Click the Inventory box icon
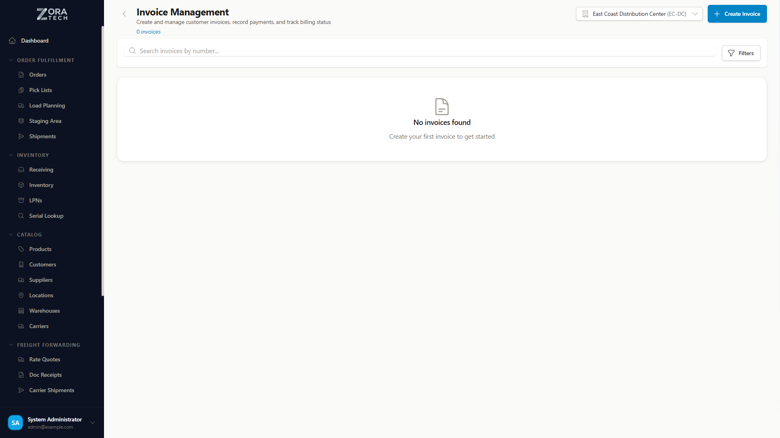Image resolution: width=780 pixels, height=438 pixels. point(21,185)
